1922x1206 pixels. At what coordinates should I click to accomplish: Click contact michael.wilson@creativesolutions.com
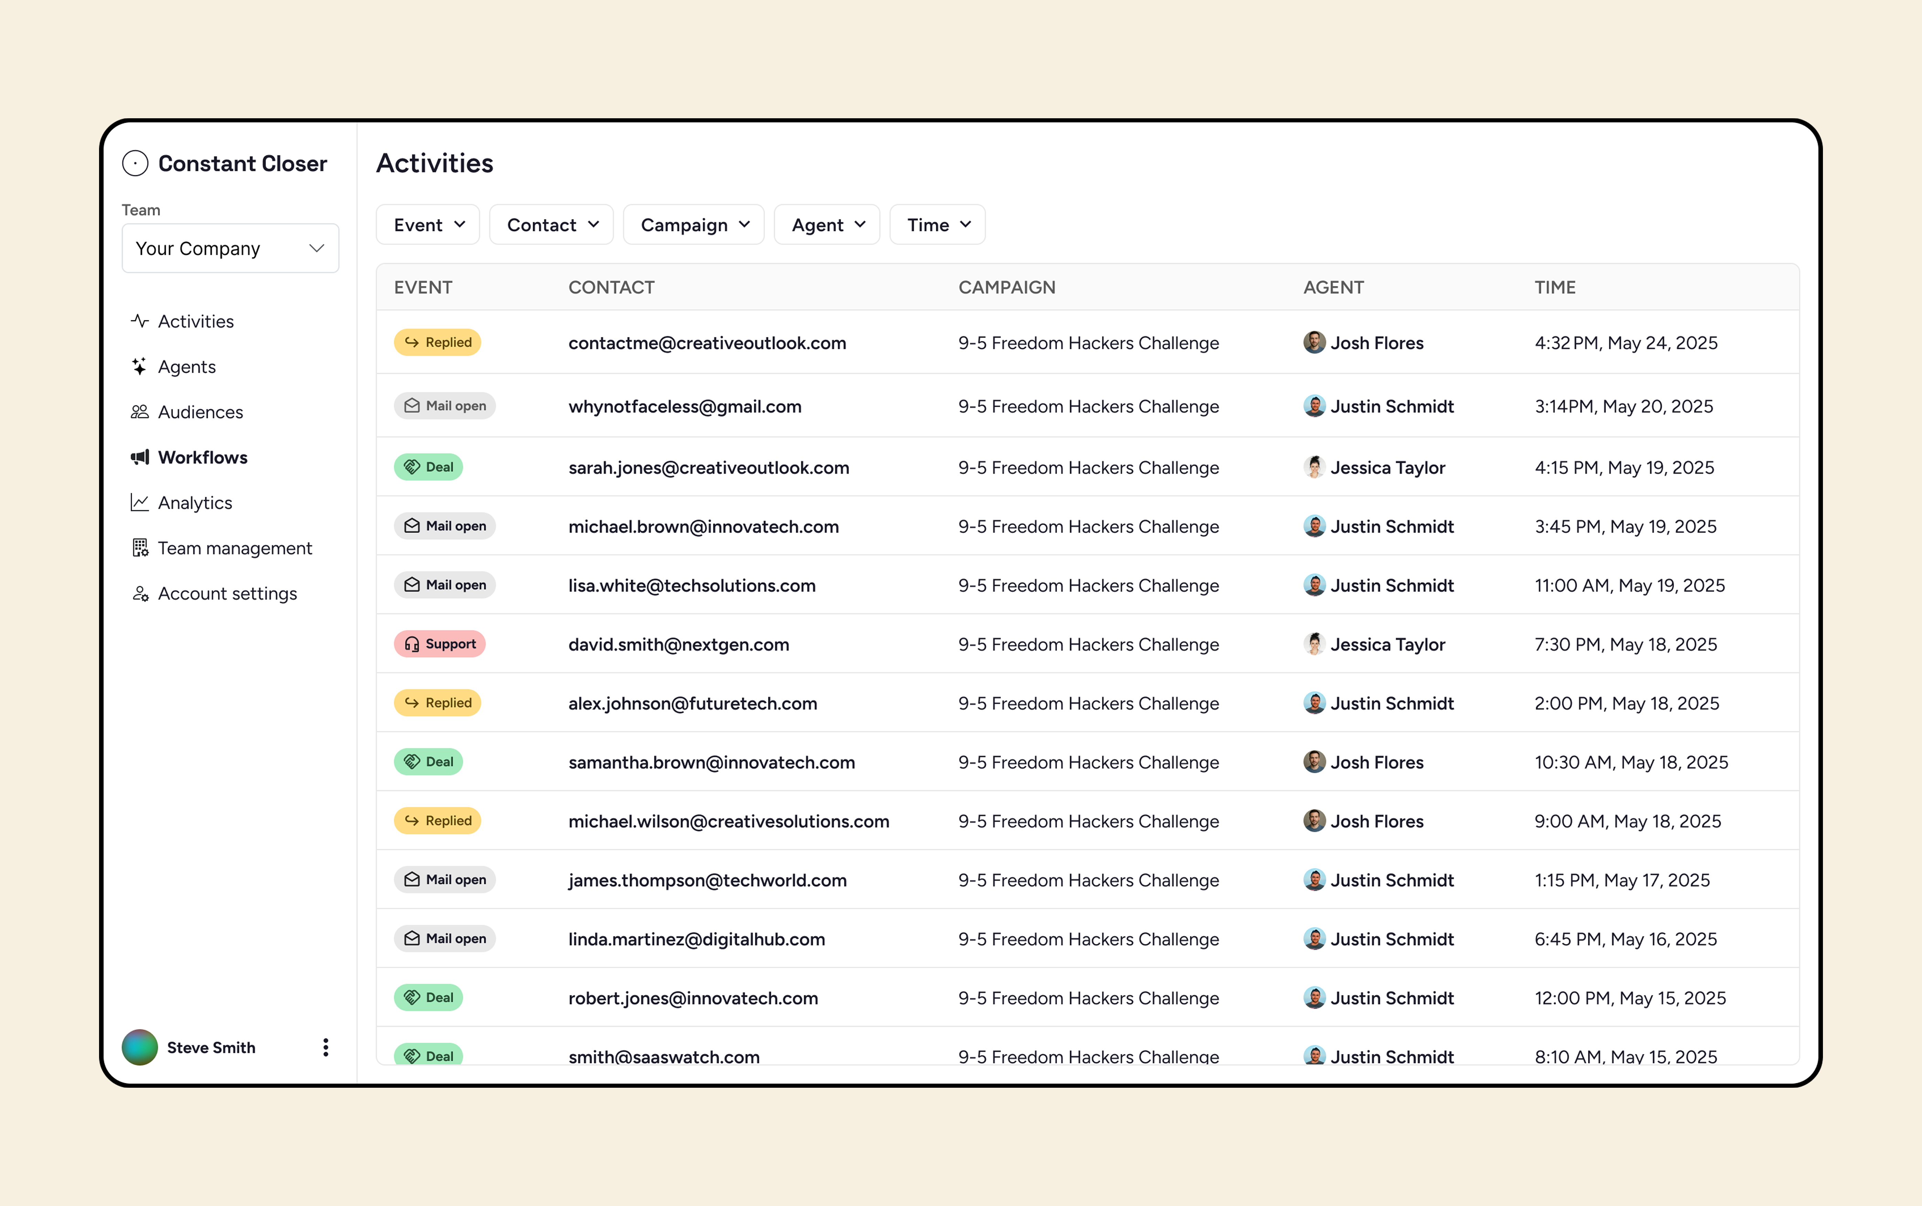[x=728, y=822]
